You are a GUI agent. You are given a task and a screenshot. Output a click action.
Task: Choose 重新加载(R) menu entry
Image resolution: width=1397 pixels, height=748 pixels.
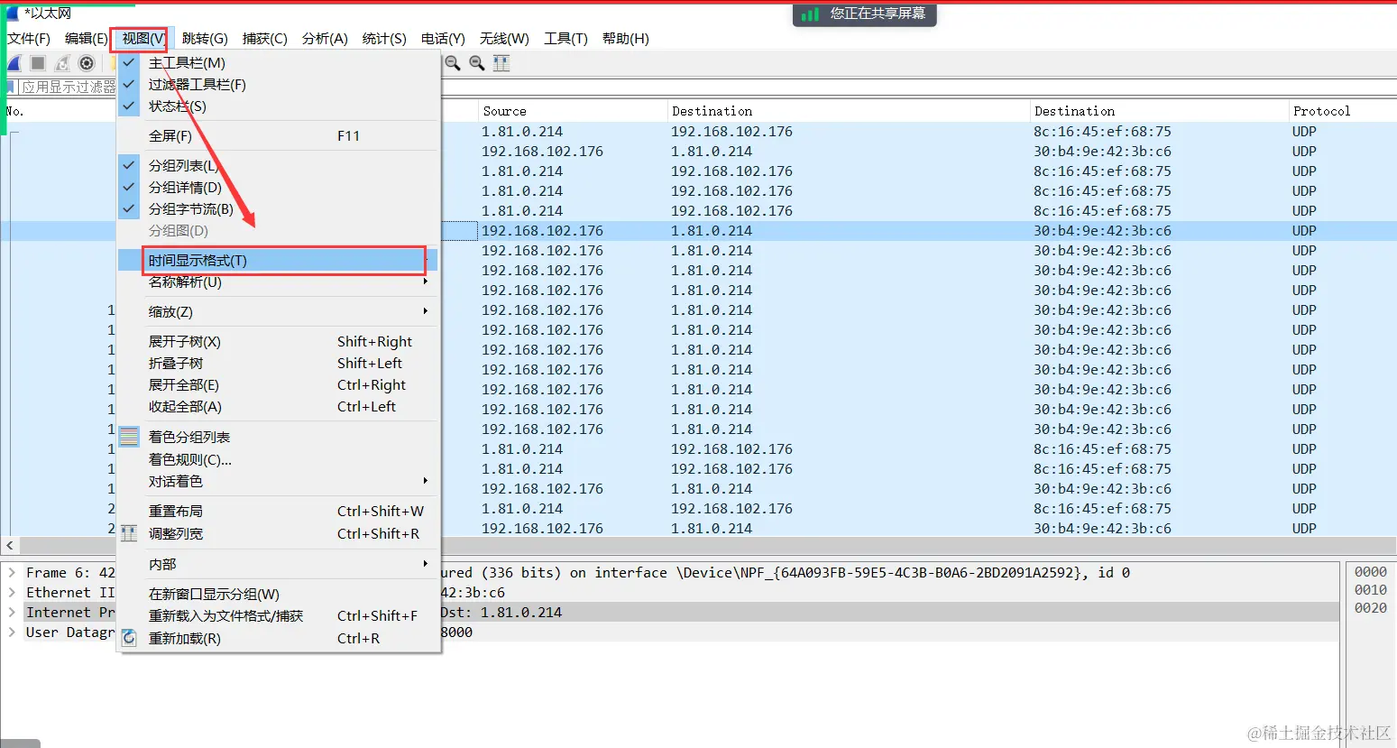[278, 639]
